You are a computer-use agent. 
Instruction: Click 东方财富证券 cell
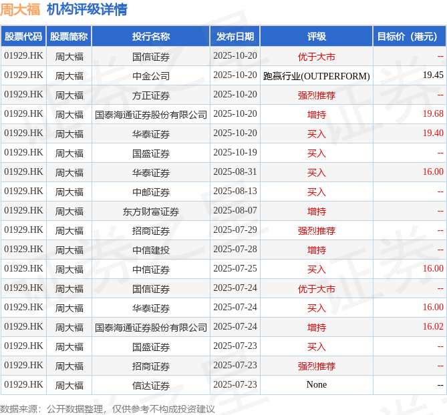[151, 212]
